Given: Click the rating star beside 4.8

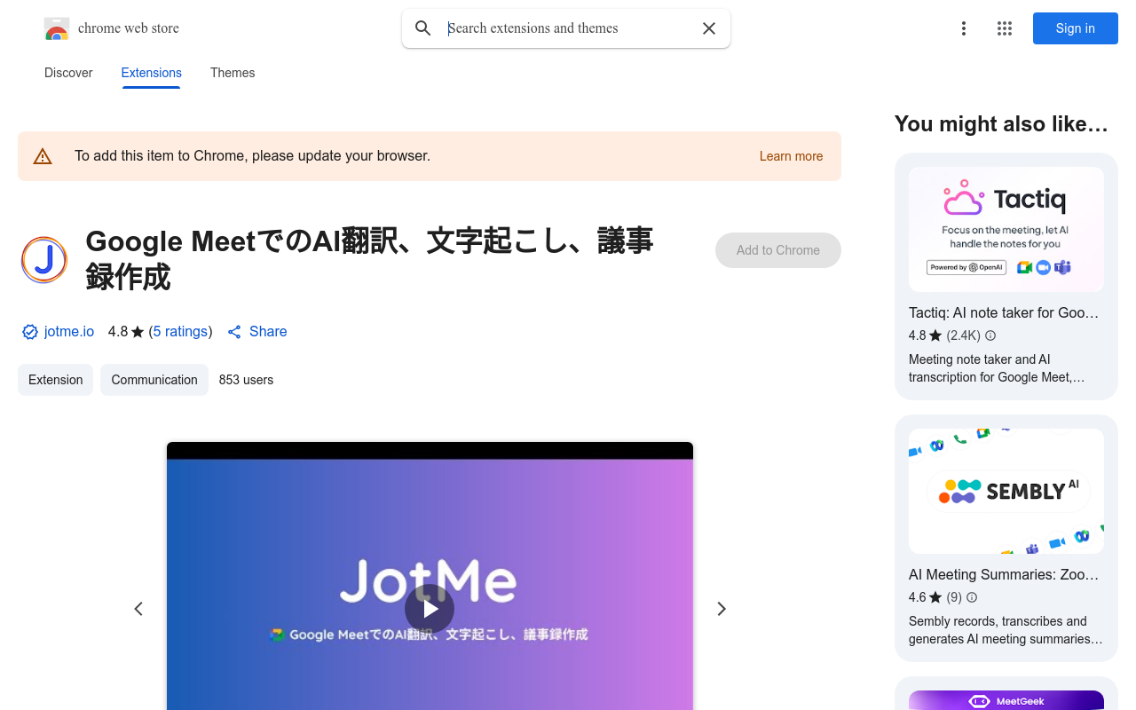Looking at the screenshot, I should pos(138,332).
